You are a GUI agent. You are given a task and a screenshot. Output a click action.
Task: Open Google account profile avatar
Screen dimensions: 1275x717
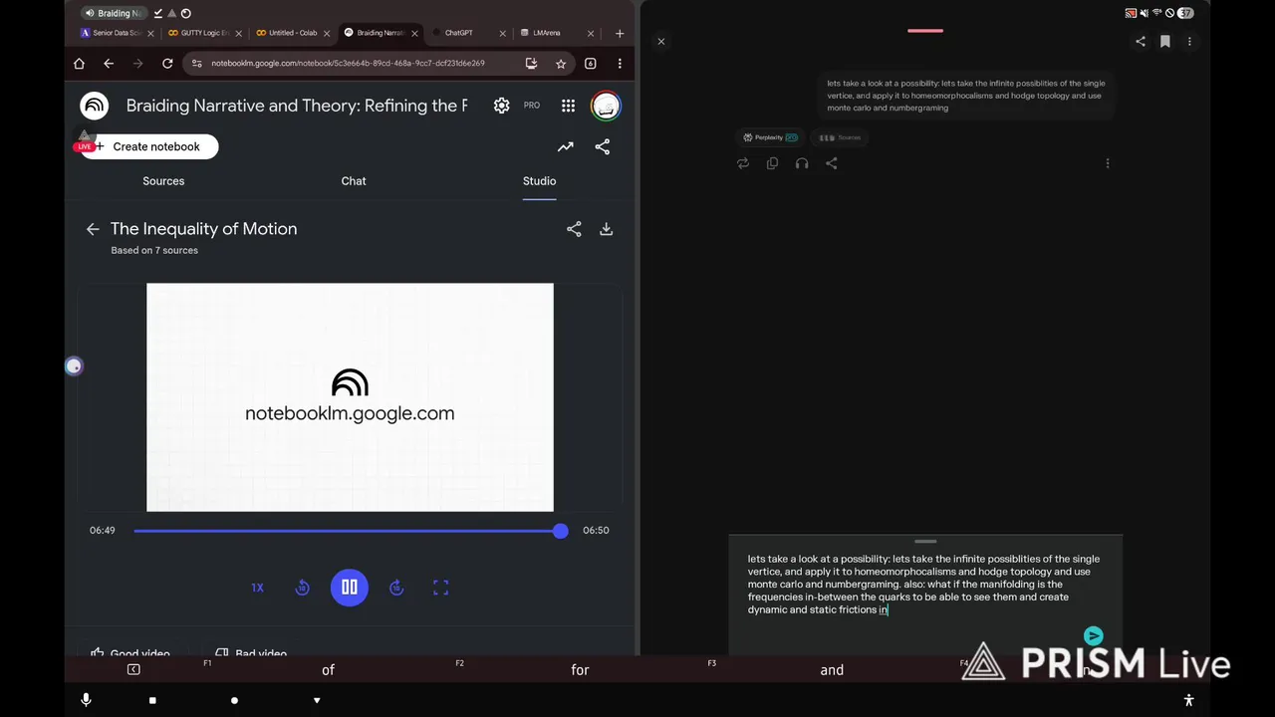pos(606,106)
